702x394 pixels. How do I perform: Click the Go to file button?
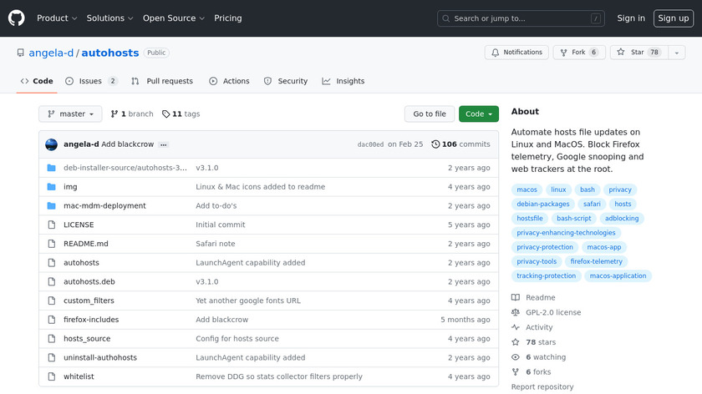point(430,114)
